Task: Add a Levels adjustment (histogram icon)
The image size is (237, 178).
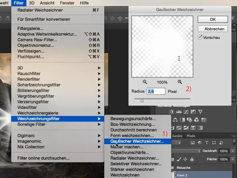Action: tap(179, 112)
